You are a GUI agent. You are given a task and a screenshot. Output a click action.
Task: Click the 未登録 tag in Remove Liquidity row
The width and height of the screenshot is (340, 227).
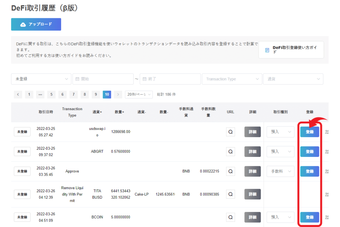(22, 194)
